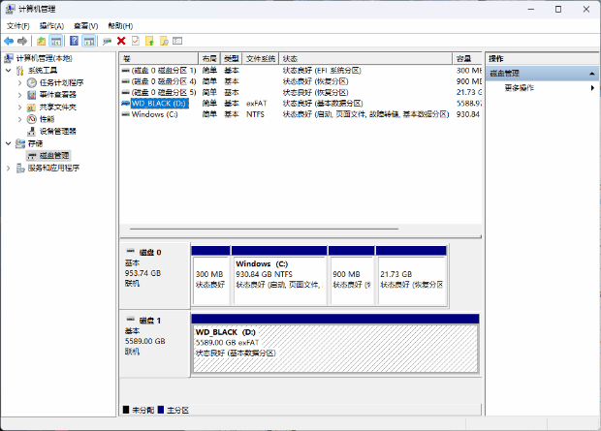Screen dimensions: 601x431
Task: Select the 磁盘 0 disk label panel
Action: 155,275
